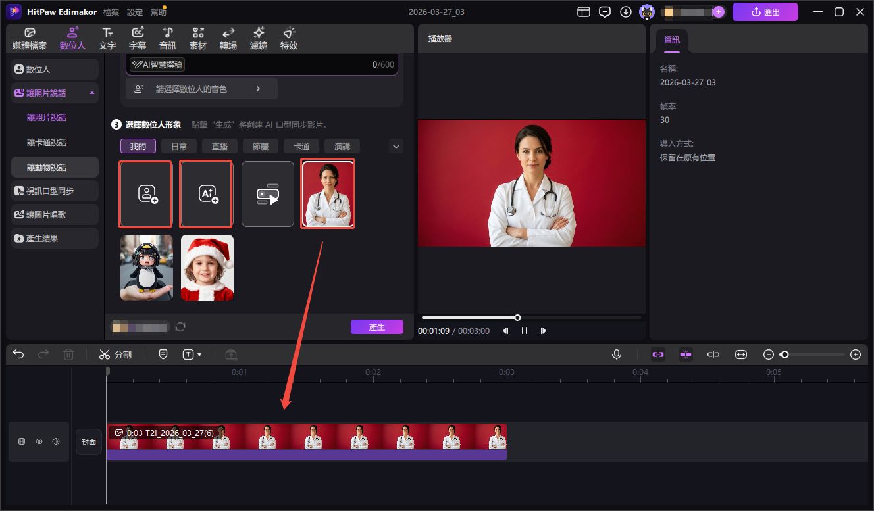The height and width of the screenshot is (511, 874).
Task: Open the text tool dropdown arrow
Action: coord(199,354)
